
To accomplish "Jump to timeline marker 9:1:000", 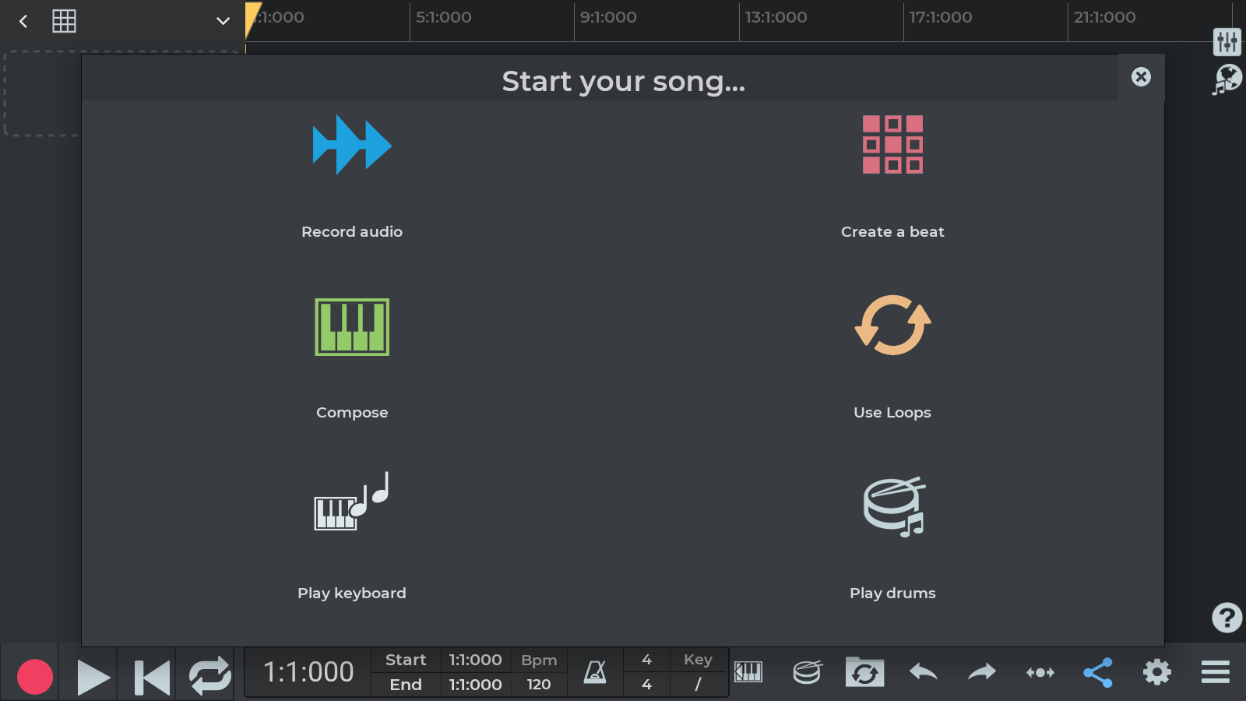I will 608,17.
